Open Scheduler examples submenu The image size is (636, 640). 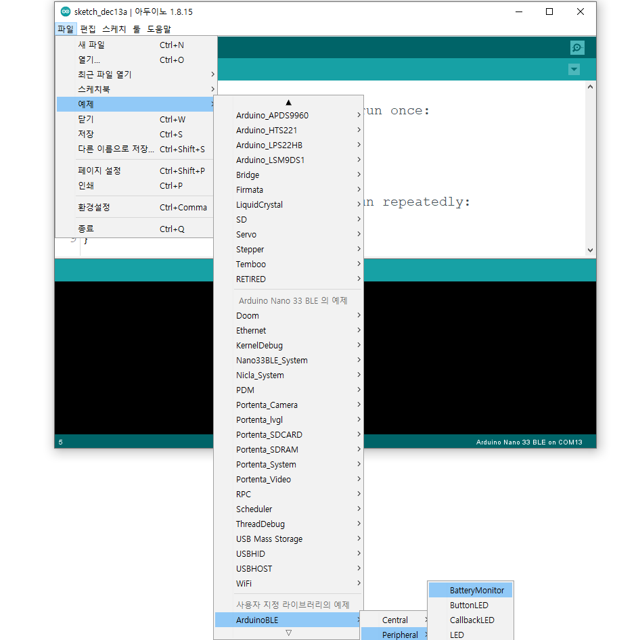coord(289,509)
